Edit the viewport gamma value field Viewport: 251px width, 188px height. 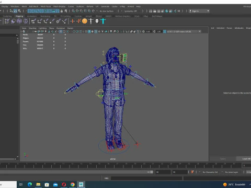click(x=159, y=31)
